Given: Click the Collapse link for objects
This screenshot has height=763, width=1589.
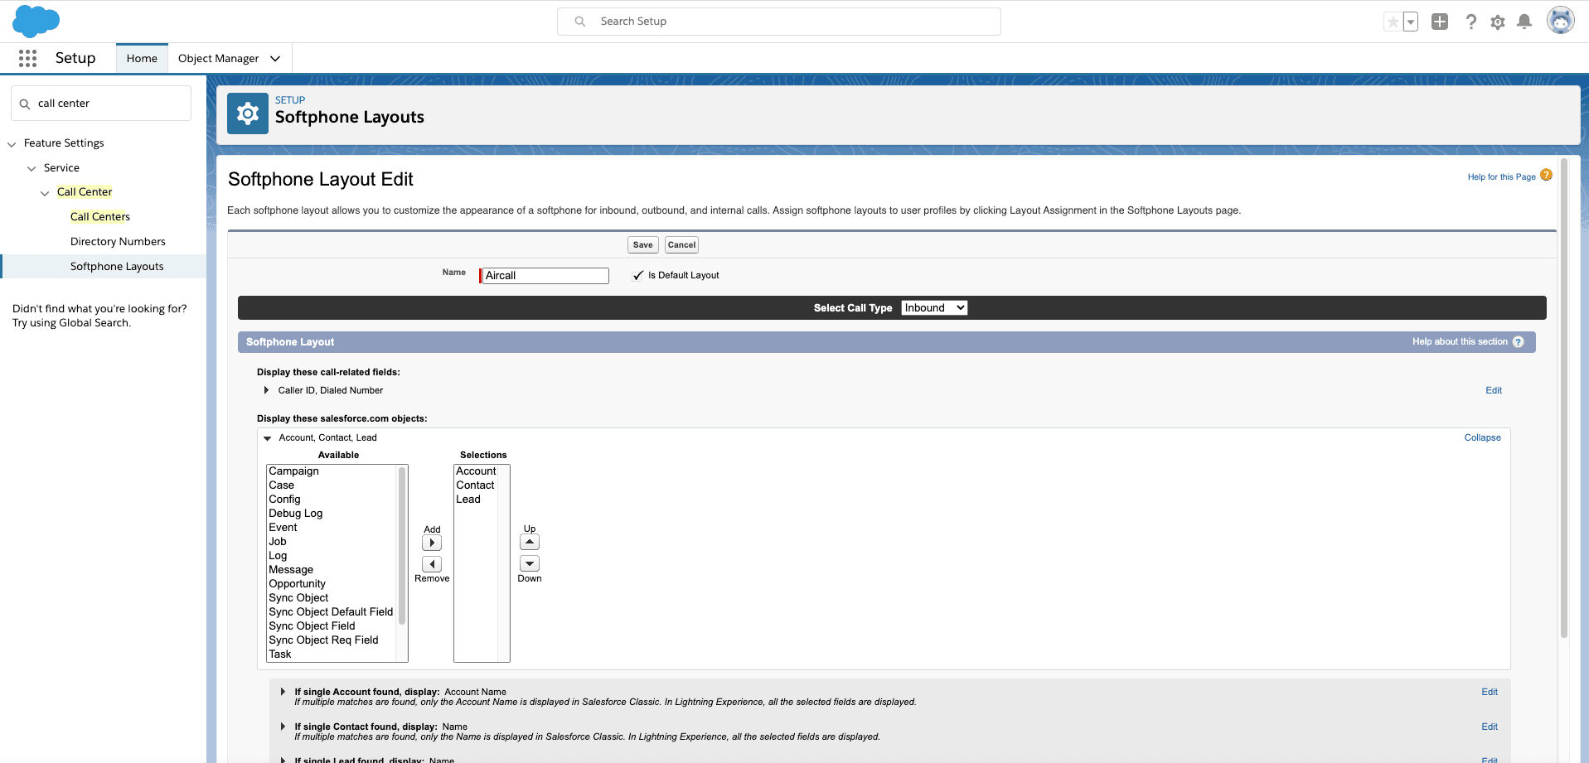Looking at the screenshot, I should click(1482, 437).
